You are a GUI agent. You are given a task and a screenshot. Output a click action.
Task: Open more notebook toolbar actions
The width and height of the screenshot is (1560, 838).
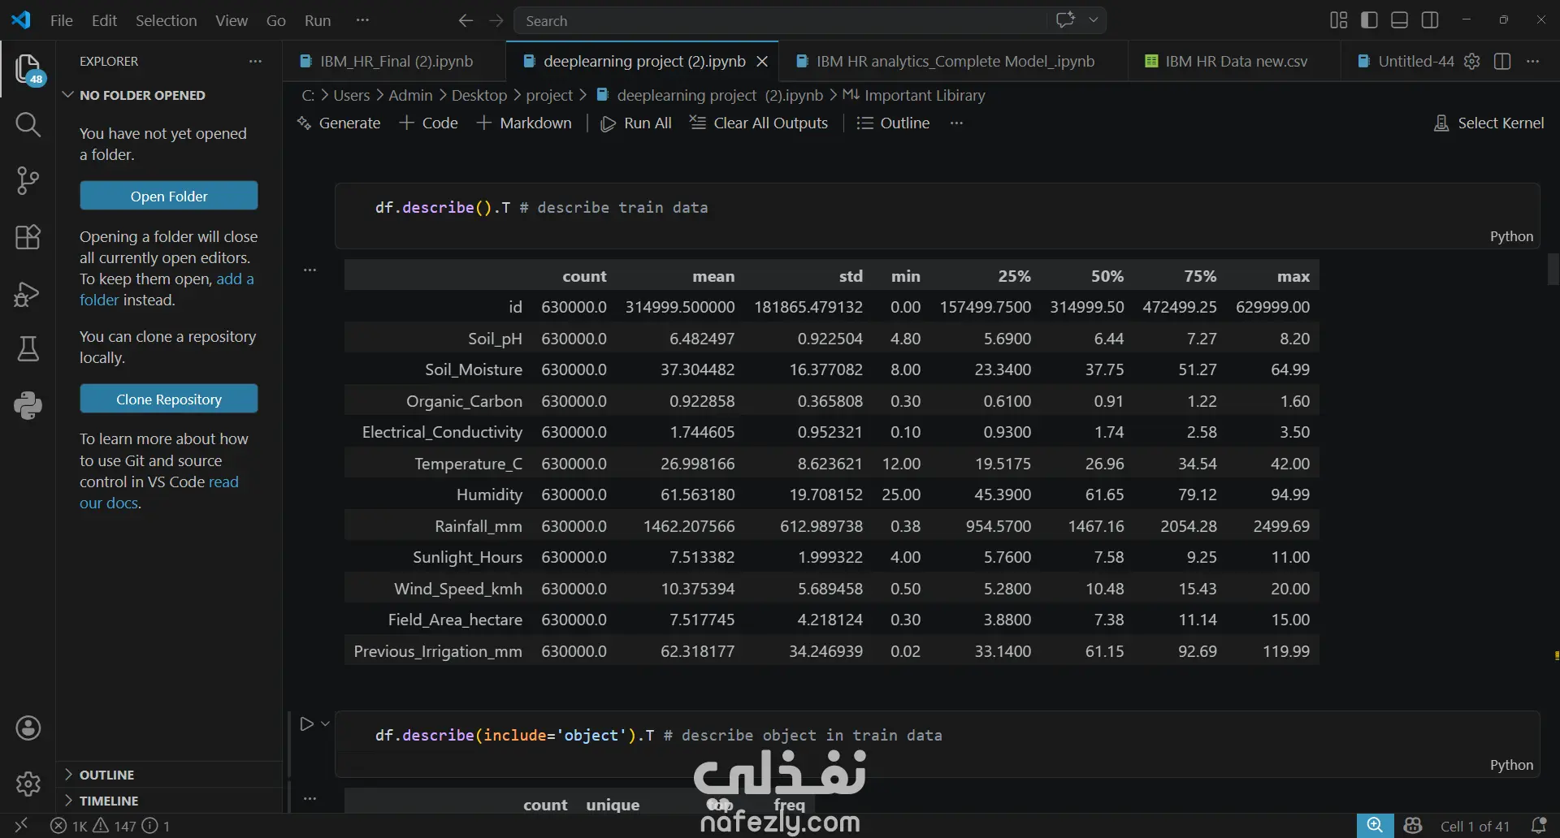(956, 123)
